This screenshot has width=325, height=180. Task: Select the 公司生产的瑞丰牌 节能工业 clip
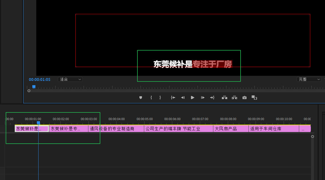coord(179,129)
